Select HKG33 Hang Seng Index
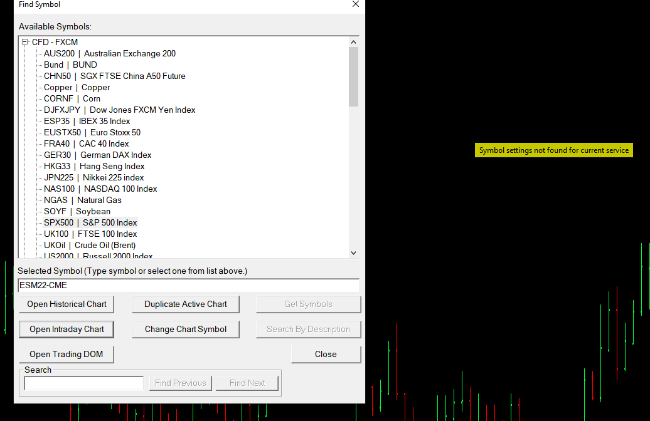 [94, 167]
